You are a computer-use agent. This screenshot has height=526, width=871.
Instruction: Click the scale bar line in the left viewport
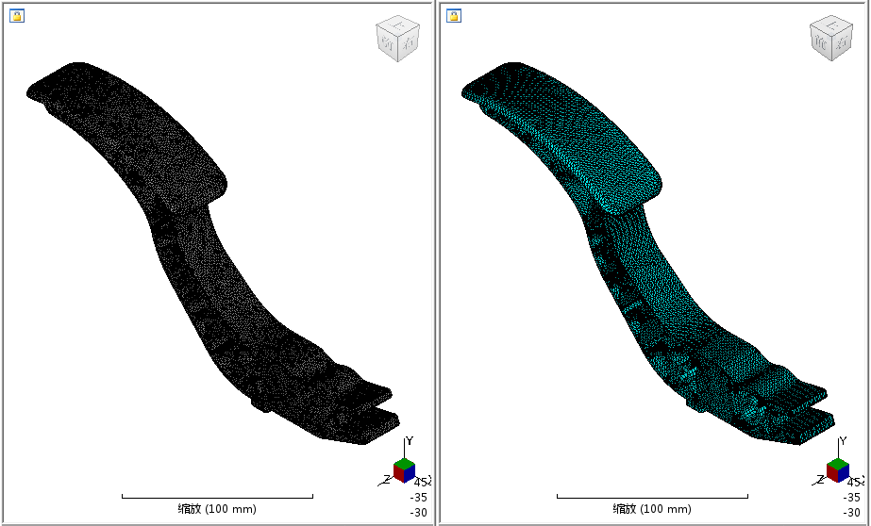click(217, 497)
